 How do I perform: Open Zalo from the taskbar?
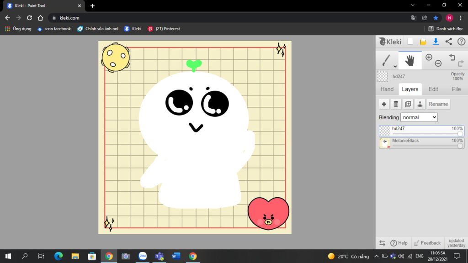click(x=143, y=256)
